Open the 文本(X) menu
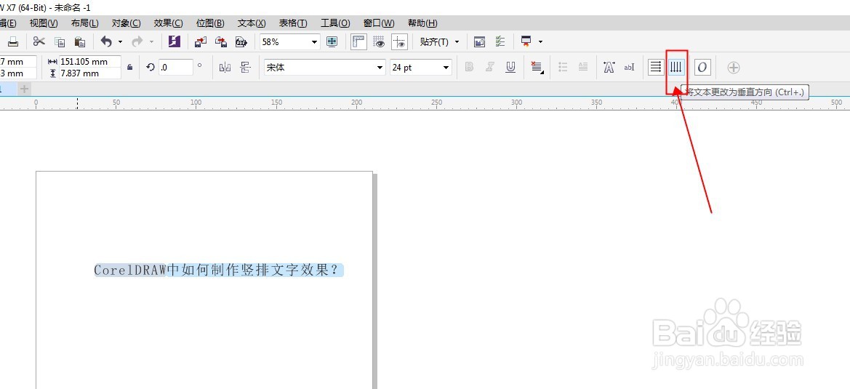 point(252,23)
